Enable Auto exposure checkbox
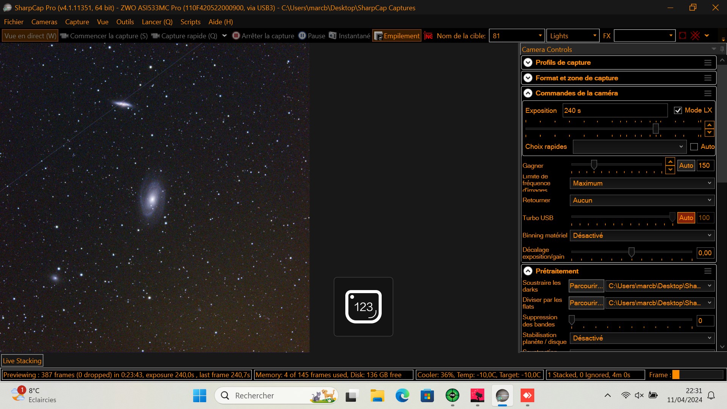The width and height of the screenshot is (727, 409). [694, 147]
